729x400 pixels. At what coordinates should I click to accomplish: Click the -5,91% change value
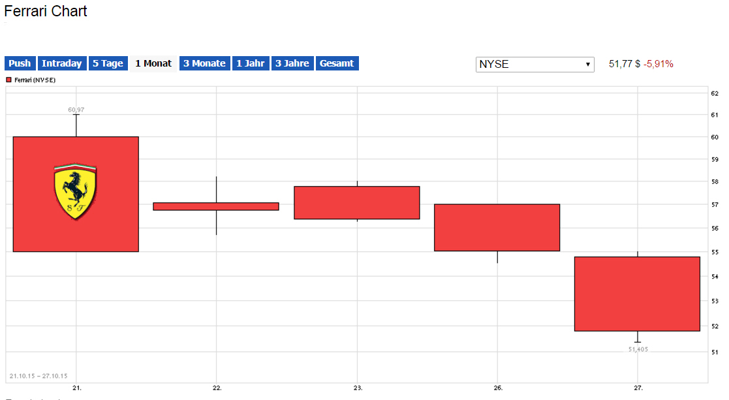(659, 64)
